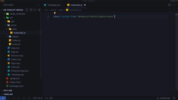Click the New Folder icon in Explorer

coord(31,10)
